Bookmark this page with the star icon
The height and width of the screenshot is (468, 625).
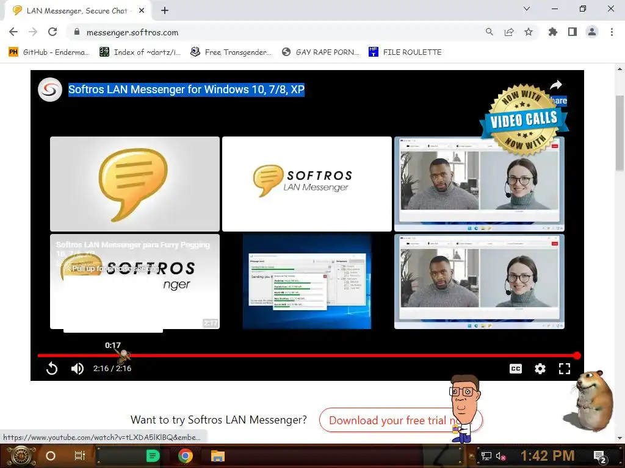click(529, 32)
